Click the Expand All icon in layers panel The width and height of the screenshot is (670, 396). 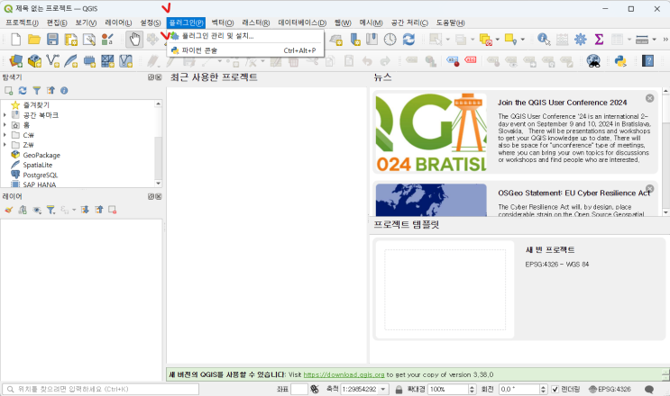(85, 210)
